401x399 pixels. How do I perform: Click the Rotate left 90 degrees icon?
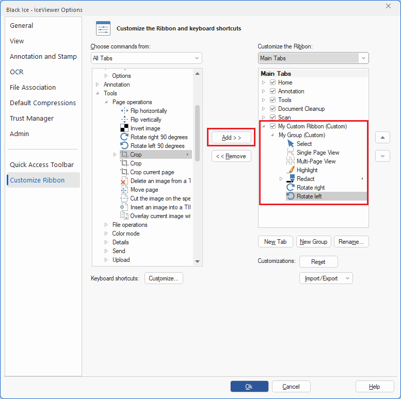tap(124, 145)
